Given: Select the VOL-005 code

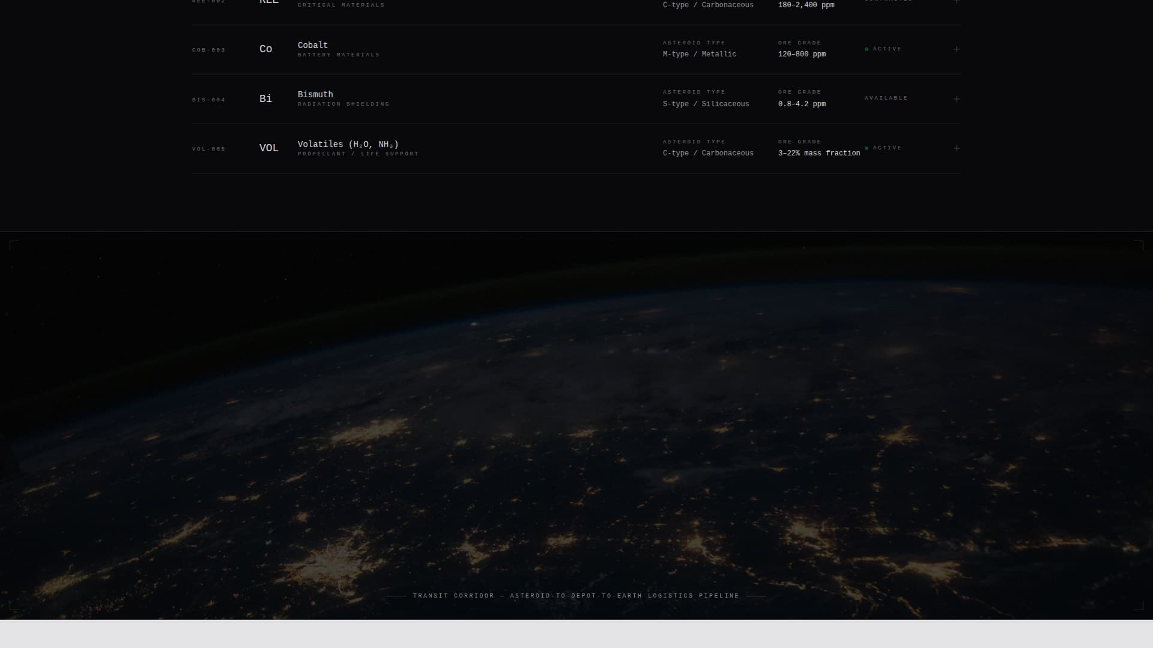Looking at the screenshot, I should click(209, 149).
